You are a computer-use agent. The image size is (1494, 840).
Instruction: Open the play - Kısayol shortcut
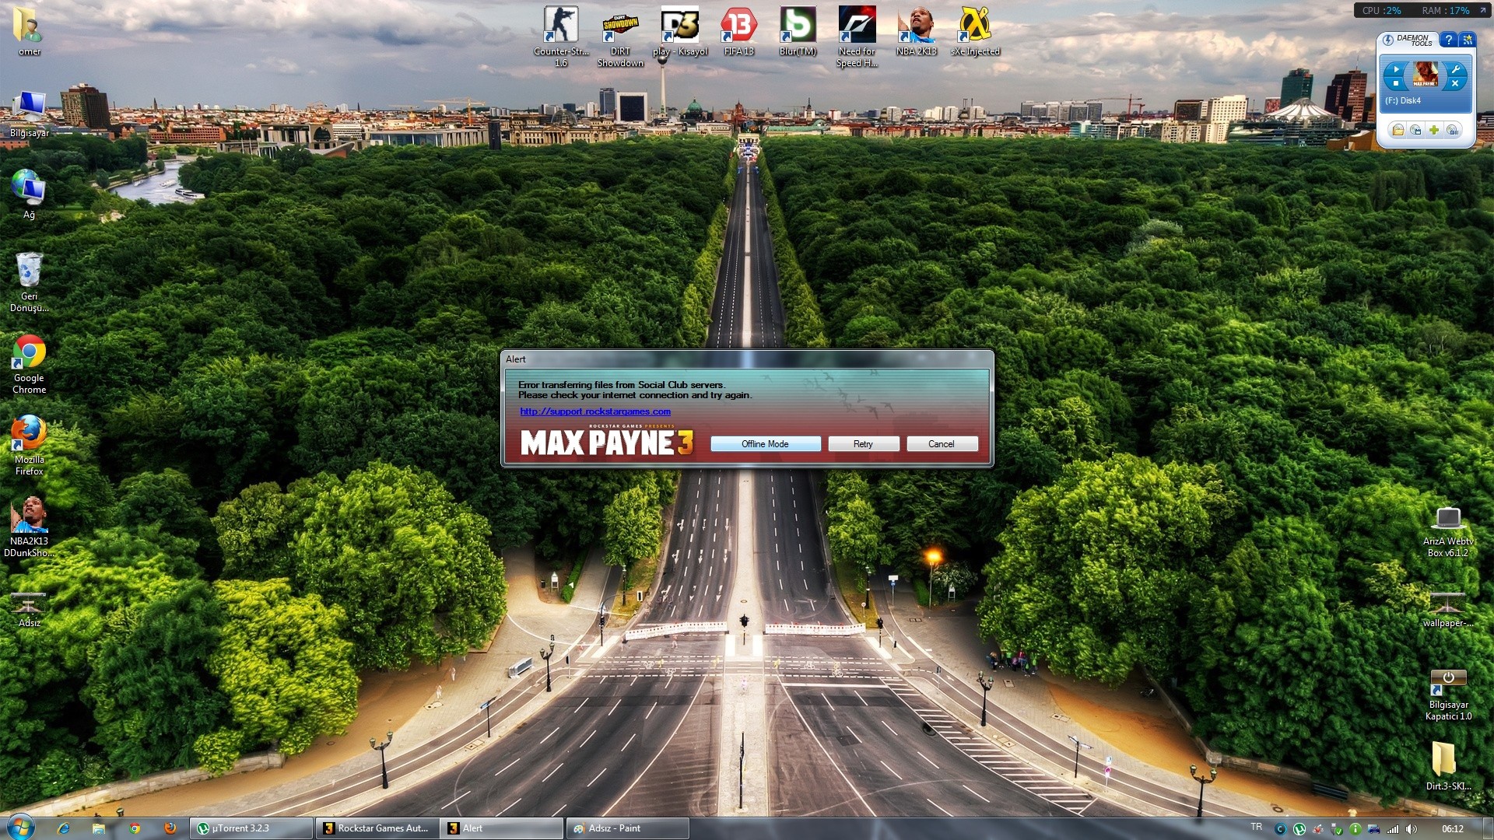pos(680,33)
